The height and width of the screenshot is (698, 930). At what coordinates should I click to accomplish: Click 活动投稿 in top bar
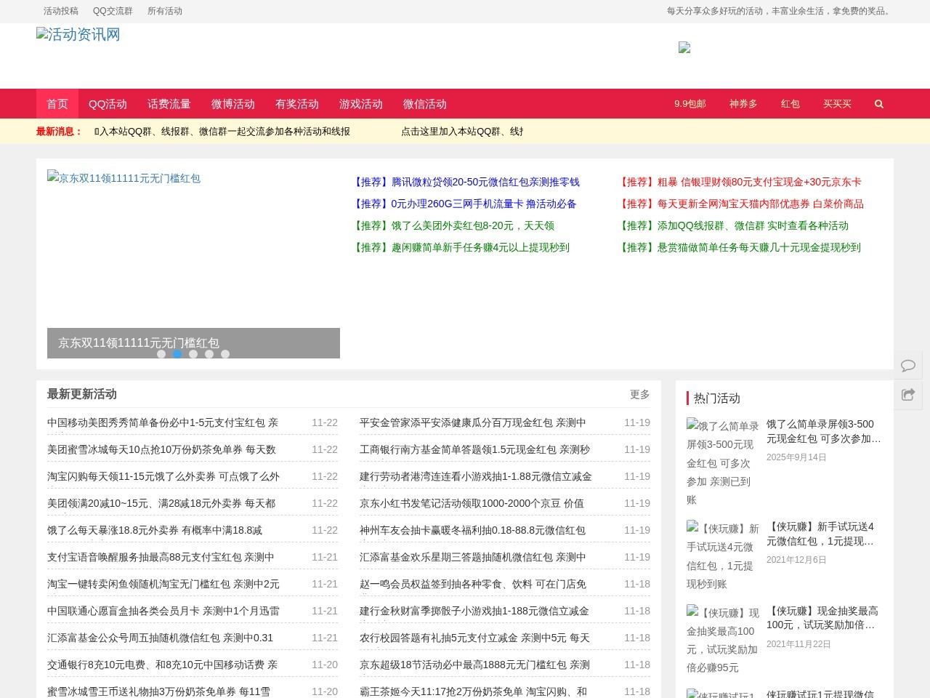coord(61,11)
